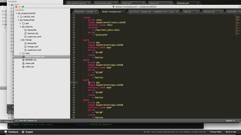Switch to the haproxy.cfg tab
Viewport: 241px width, 135px height.
click(x=209, y=12)
